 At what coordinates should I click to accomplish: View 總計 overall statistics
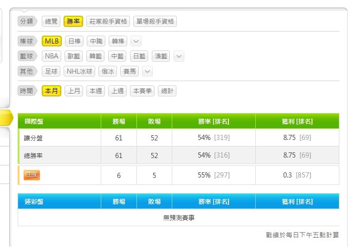click(167, 91)
